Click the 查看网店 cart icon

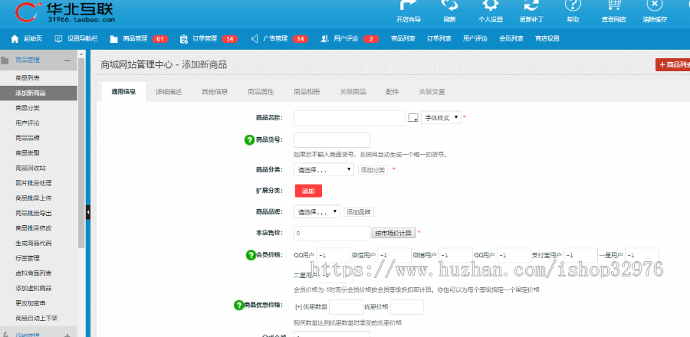614,5
